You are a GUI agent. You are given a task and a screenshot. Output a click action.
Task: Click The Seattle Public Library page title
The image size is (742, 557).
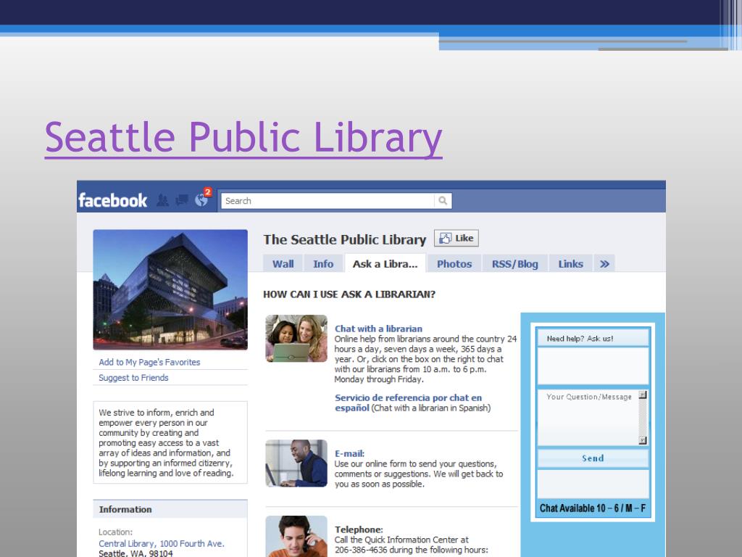pos(344,239)
